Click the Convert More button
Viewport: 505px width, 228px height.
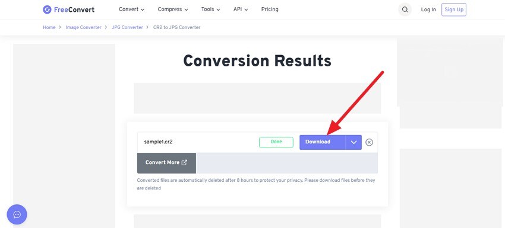tap(166, 163)
